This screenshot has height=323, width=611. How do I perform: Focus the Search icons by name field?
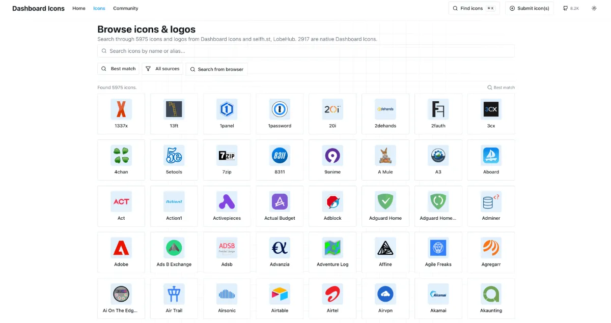pos(306,51)
